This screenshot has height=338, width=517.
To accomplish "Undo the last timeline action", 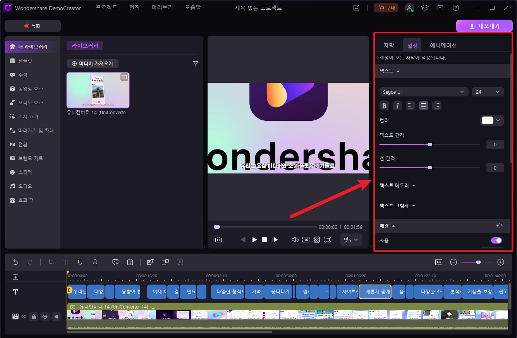I will 15,262.
